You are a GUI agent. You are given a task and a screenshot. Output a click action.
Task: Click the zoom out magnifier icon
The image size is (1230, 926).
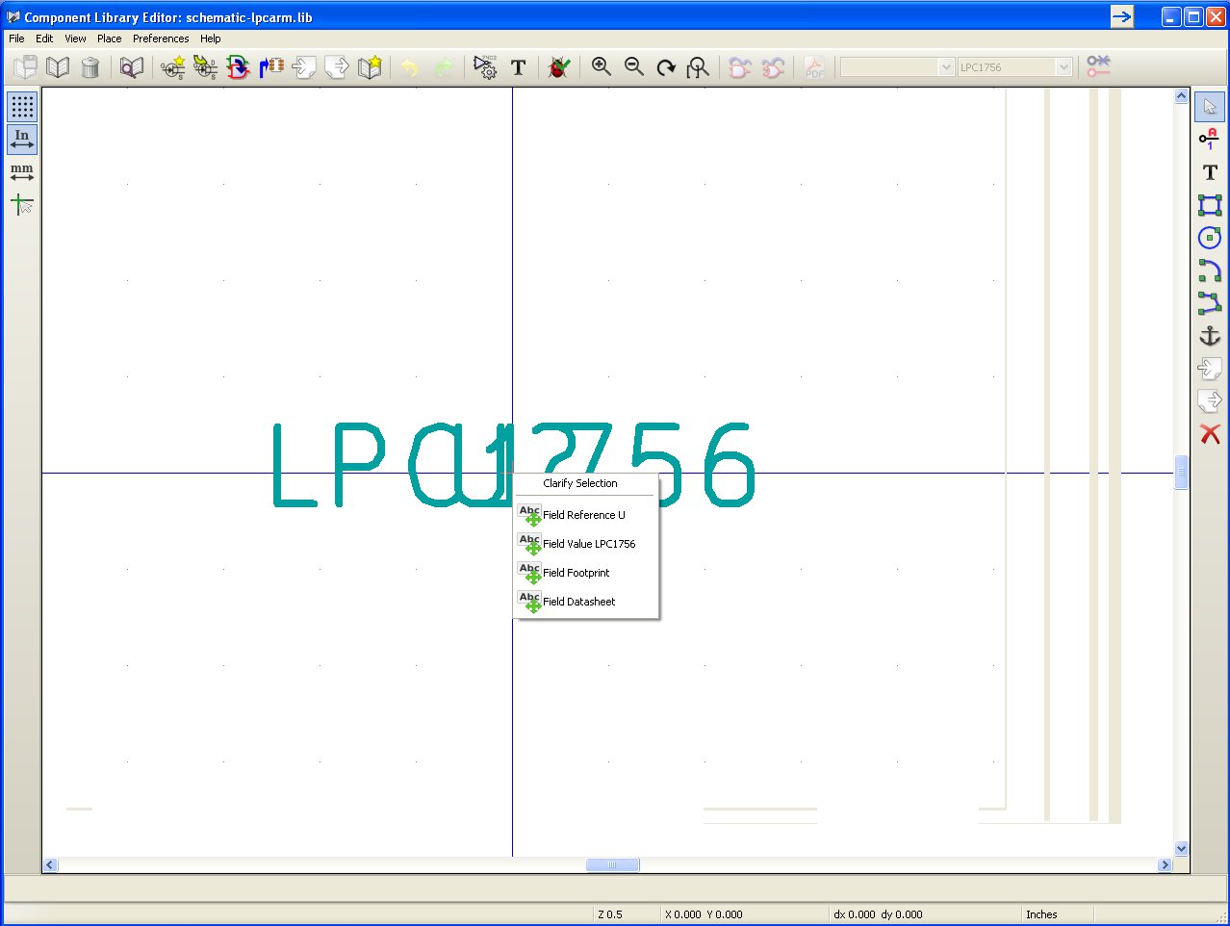click(x=634, y=66)
